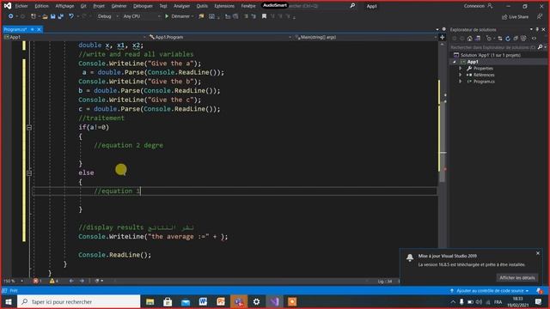Image resolution: width=550 pixels, height=309 pixels.
Task: Click the Solution Explorer home icon
Action: (470, 39)
